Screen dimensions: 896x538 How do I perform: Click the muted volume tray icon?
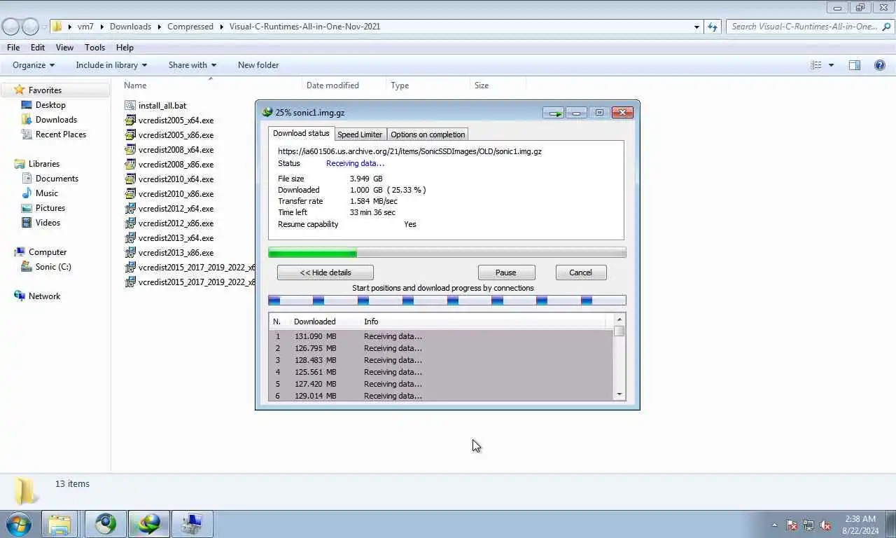[825, 525]
